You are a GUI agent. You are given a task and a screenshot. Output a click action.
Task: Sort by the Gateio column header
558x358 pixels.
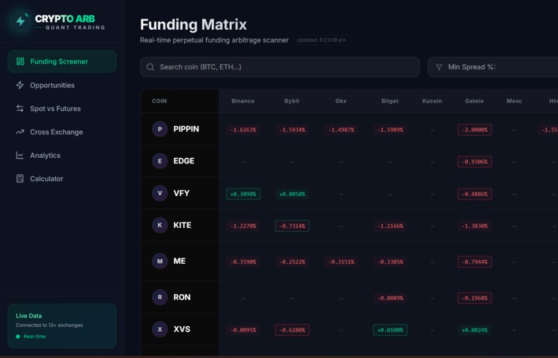click(x=474, y=100)
